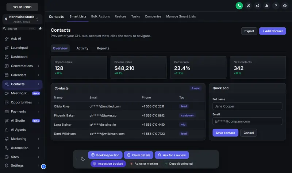Select Contacts in the sidebar

[22, 84]
